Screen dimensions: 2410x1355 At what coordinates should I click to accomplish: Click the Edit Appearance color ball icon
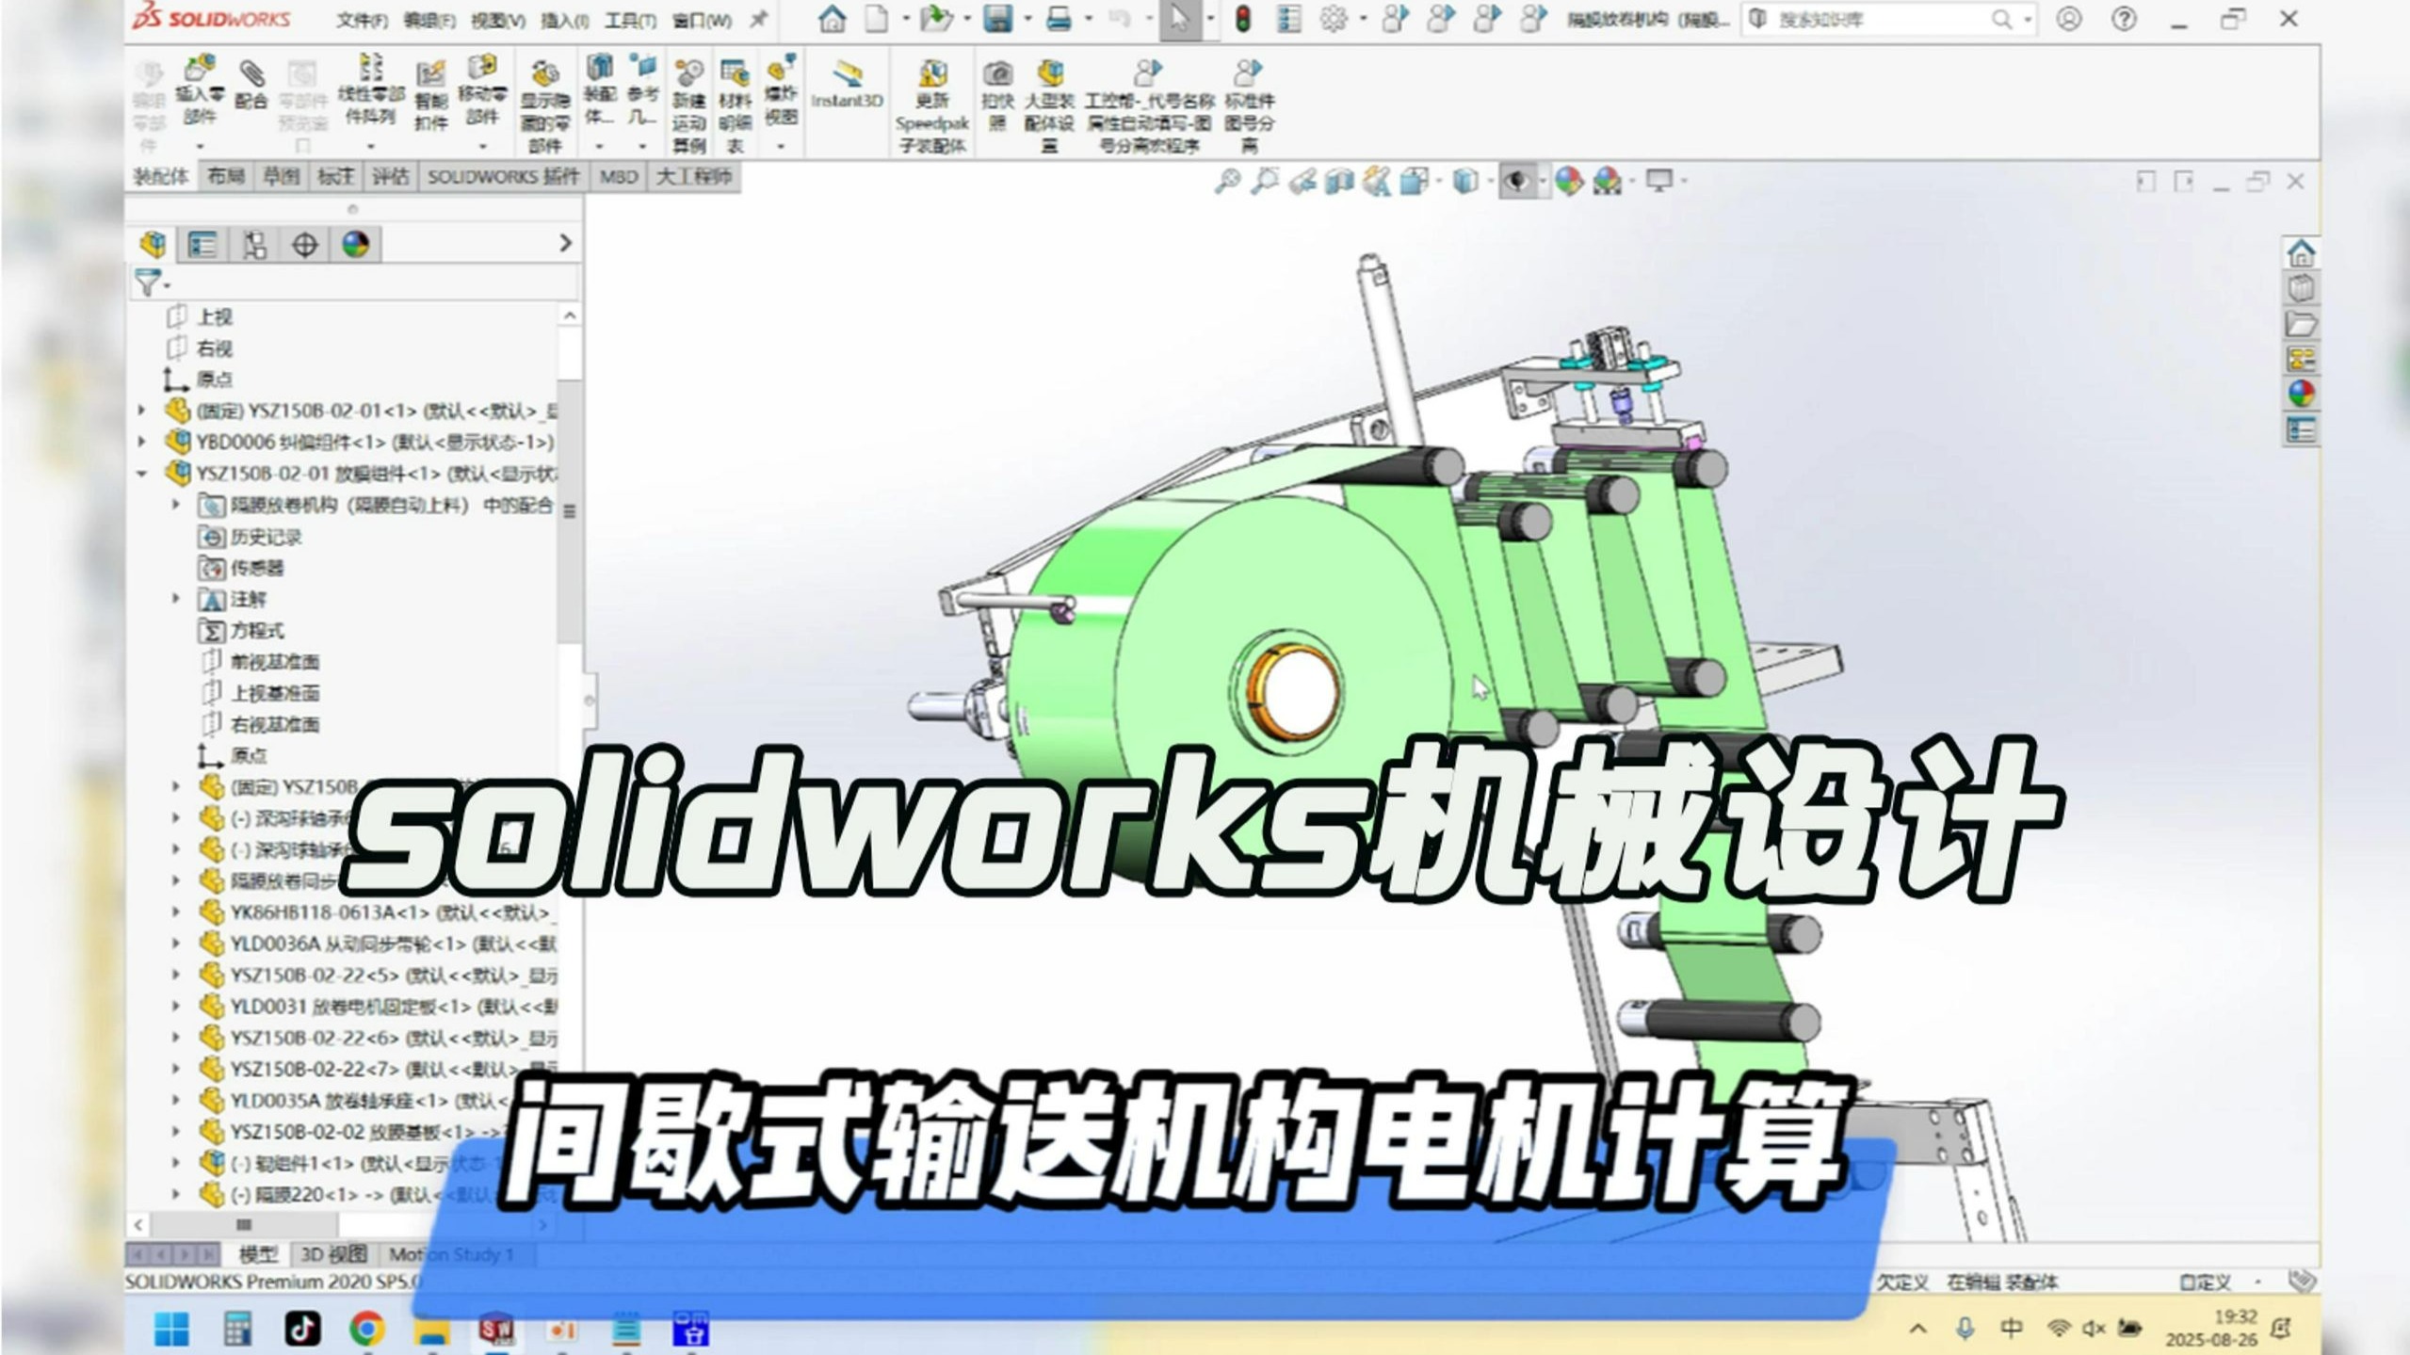[1569, 181]
